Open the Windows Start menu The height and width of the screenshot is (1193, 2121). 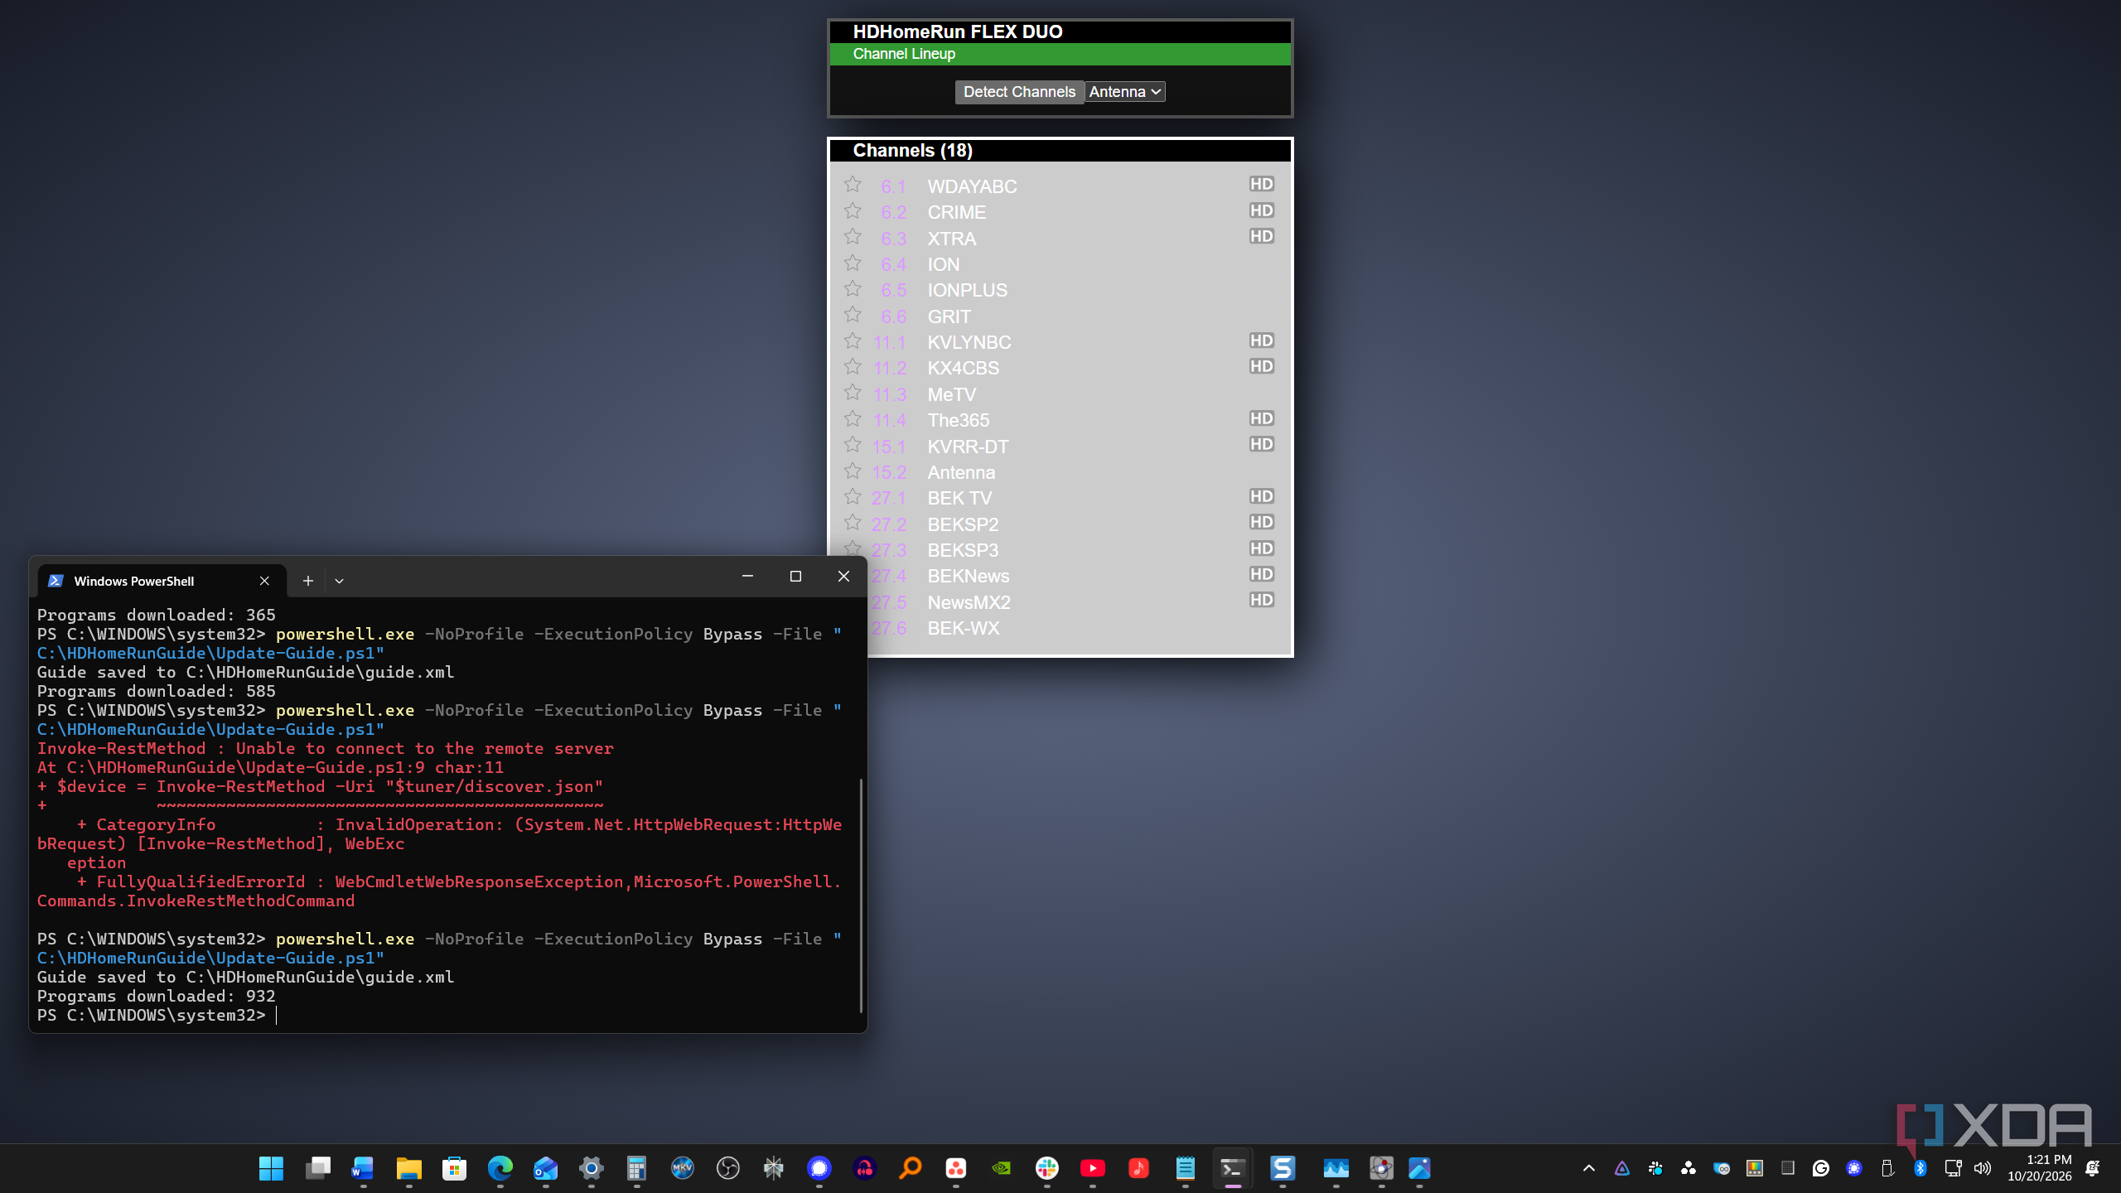pyautogui.click(x=271, y=1168)
